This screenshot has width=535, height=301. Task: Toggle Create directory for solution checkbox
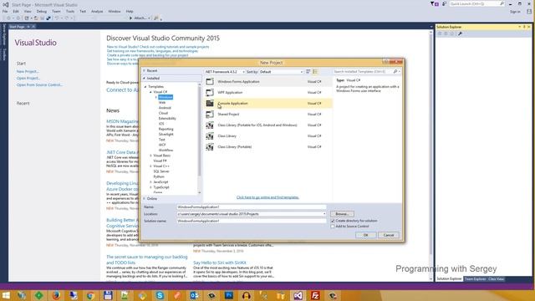[x=333, y=221]
